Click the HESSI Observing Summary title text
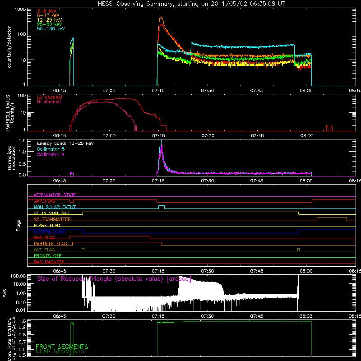The width and height of the screenshot is (361, 361). (191, 4)
